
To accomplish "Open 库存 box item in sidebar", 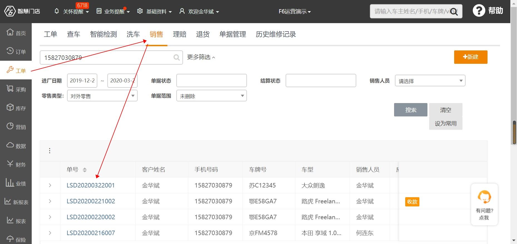I will pos(16,108).
